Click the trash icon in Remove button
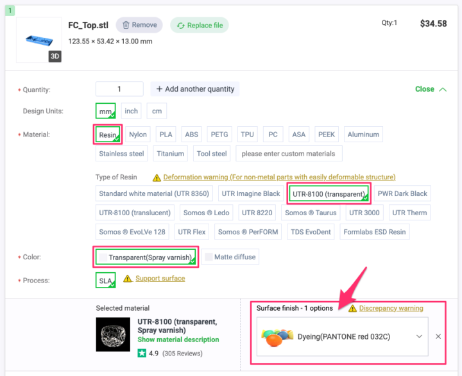Viewport: 462px width, 376px height. click(x=126, y=25)
